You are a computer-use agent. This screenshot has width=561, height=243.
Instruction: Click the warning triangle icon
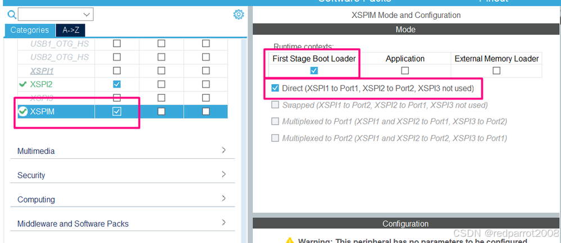(x=290, y=241)
